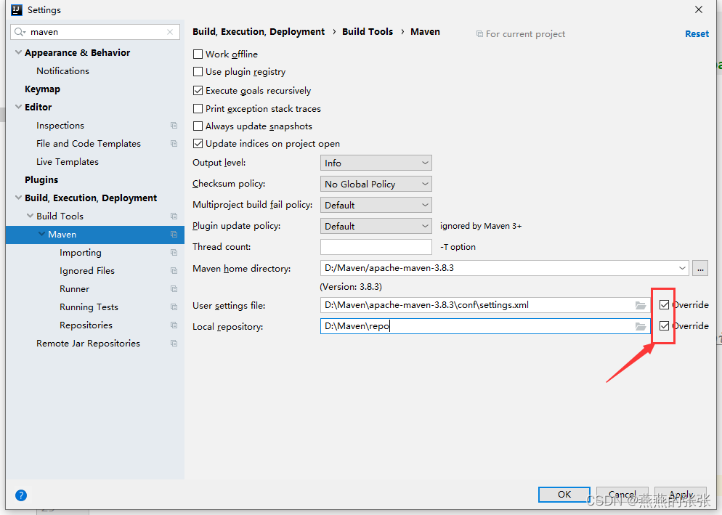The height and width of the screenshot is (515, 722).
Task: Collapse Build, Execution, Deployment section
Action: [18, 198]
